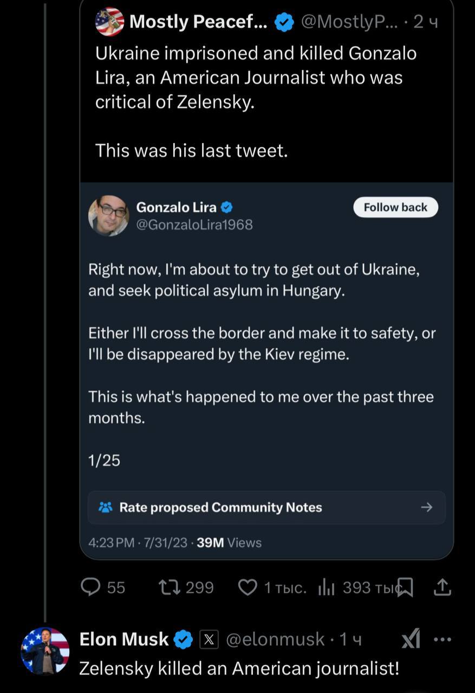The image size is (475, 693).
Task: Click Mostly Peaceful verified badge
Action: click(x=284, y=22)
